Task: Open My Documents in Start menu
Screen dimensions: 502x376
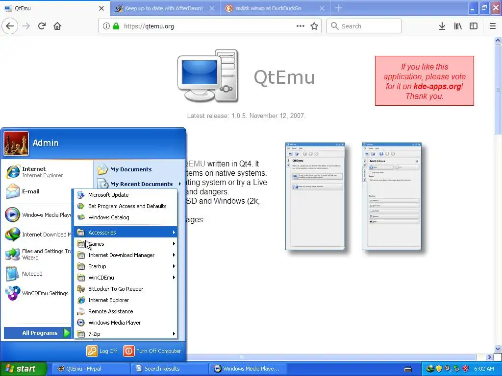Action: tap(140, 169)
